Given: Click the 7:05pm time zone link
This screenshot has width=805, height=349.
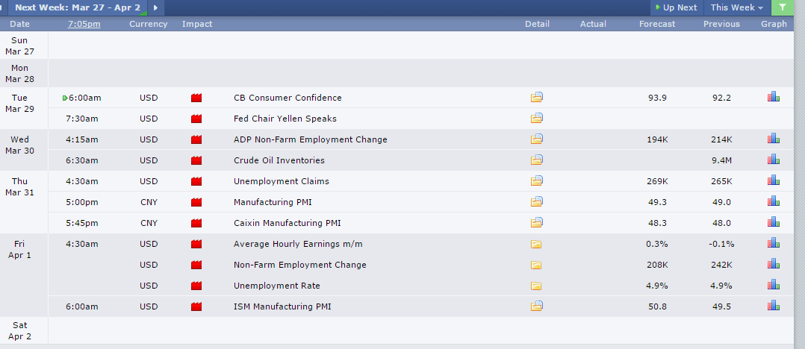Looking at the screenshot, I should pyautogui.click(x=84, y=24).
